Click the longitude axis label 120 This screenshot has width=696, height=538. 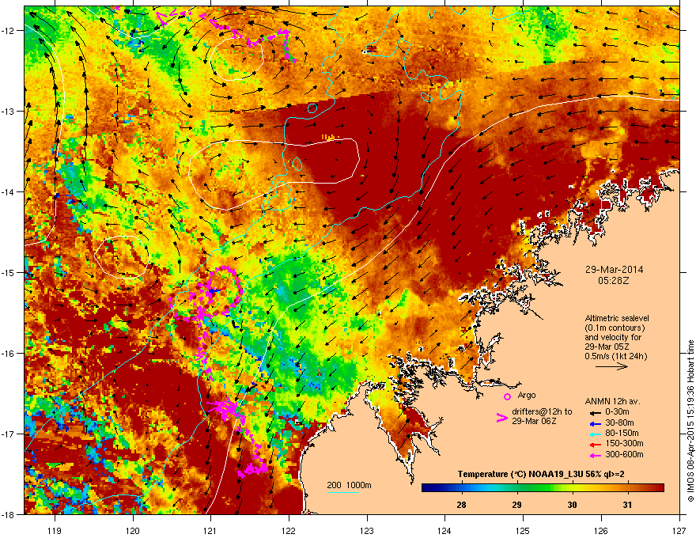coord(133,530)
